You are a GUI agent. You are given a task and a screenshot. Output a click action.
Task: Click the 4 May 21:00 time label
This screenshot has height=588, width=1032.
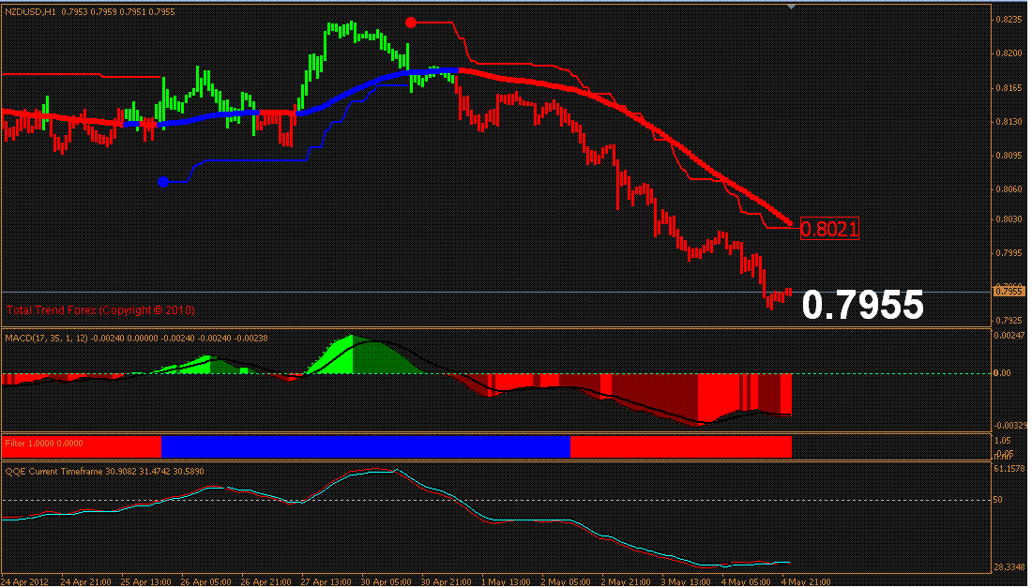point(806,582)
